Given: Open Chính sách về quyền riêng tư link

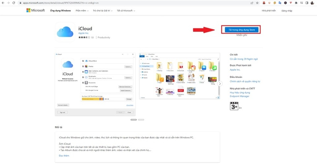Looking at the screenshot, I should click(x=245, y=81).
